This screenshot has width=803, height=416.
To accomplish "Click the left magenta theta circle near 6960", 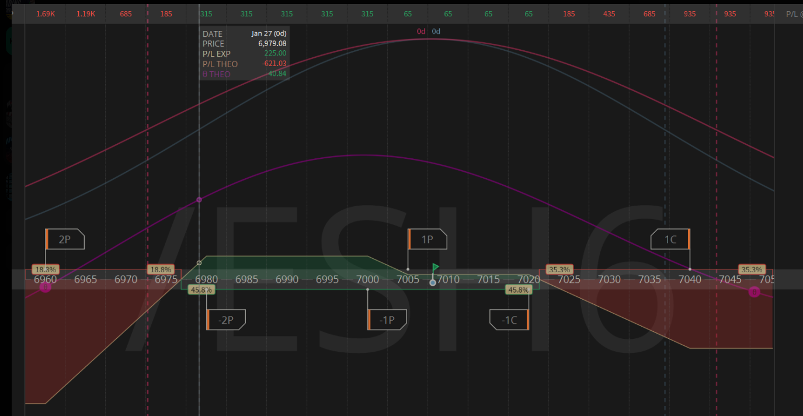I will click(x=45, y=287).
